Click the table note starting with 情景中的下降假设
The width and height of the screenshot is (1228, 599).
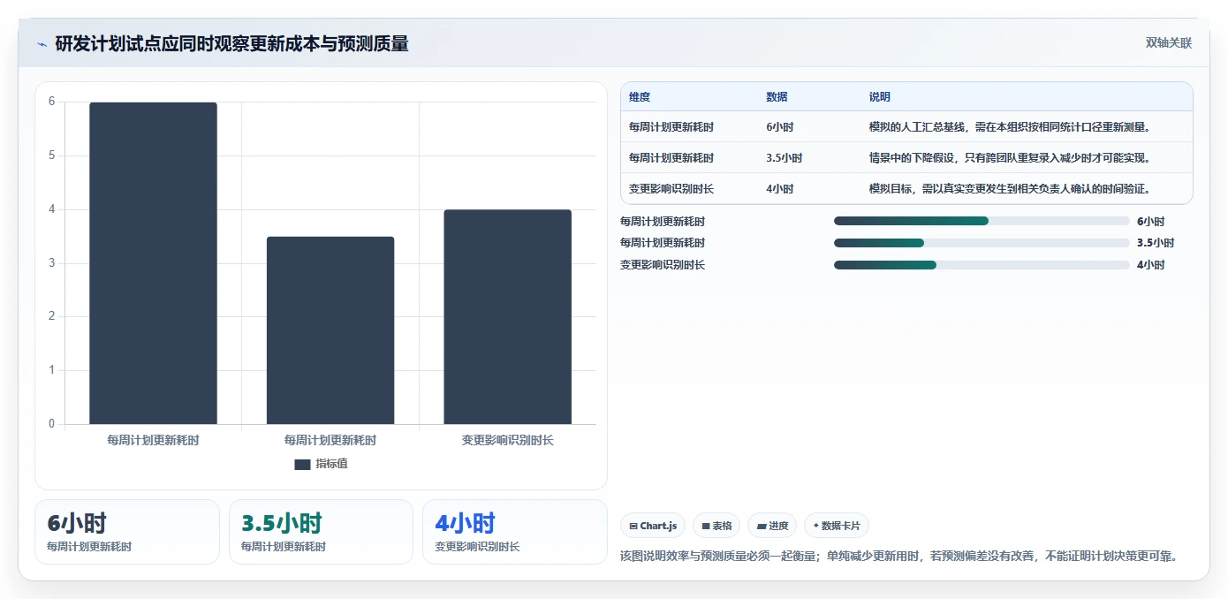[1010, 158]
